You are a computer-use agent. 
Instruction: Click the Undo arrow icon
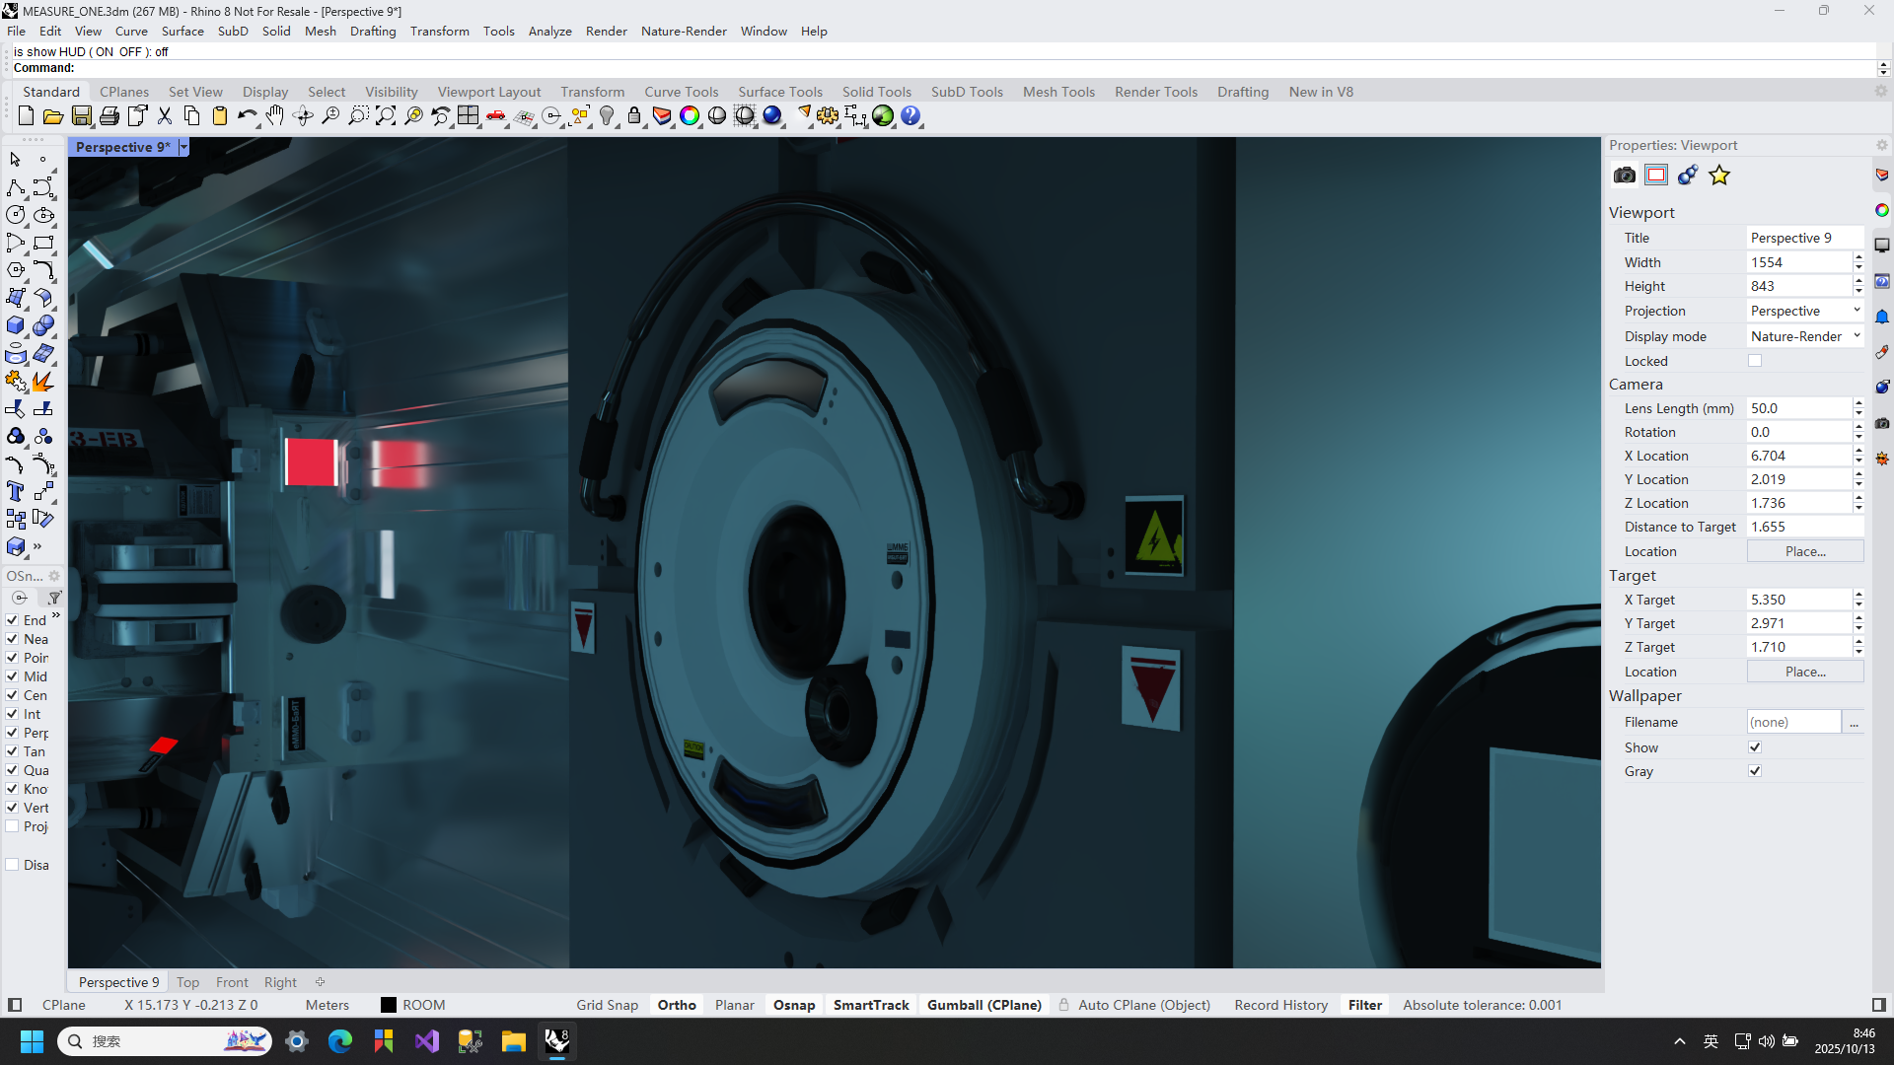pos(246,116)
